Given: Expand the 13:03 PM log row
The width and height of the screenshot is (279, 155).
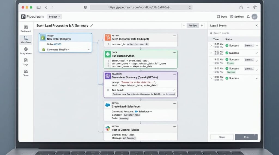Looking at the screenshot, I should pyautogui.click(x=211, y=53).
